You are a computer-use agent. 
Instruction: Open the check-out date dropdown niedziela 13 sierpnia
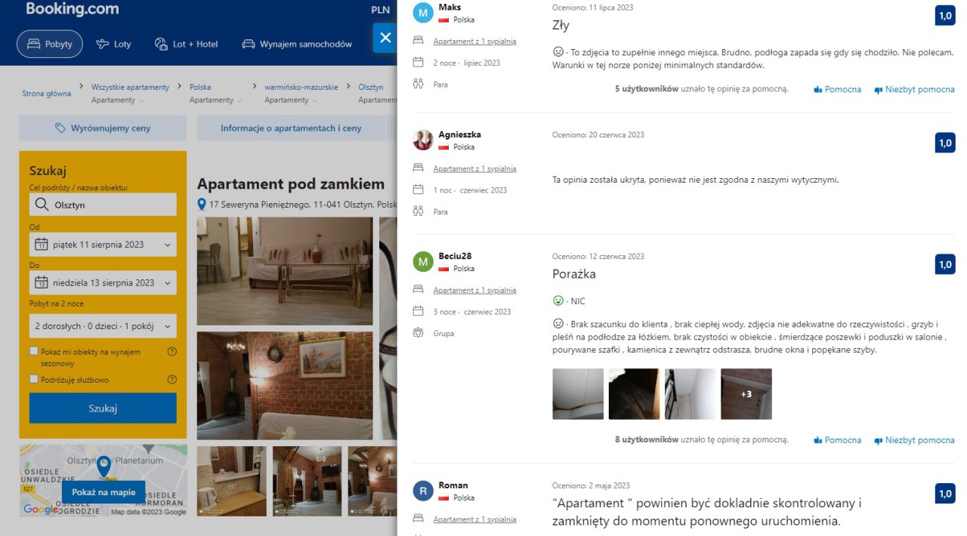[x=103, y=283]
